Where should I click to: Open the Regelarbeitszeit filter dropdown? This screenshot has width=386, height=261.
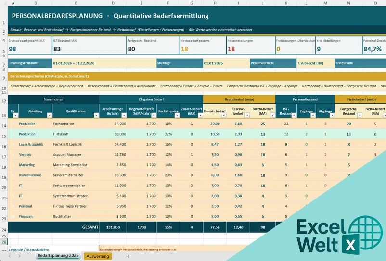click(x=154, y=115)
